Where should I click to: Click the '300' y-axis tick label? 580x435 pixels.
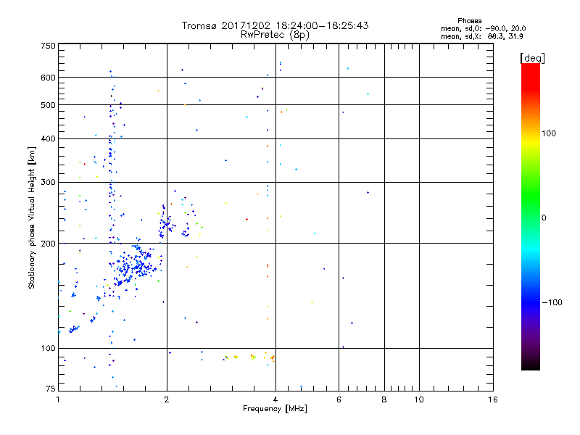click(x=48, y=183)
